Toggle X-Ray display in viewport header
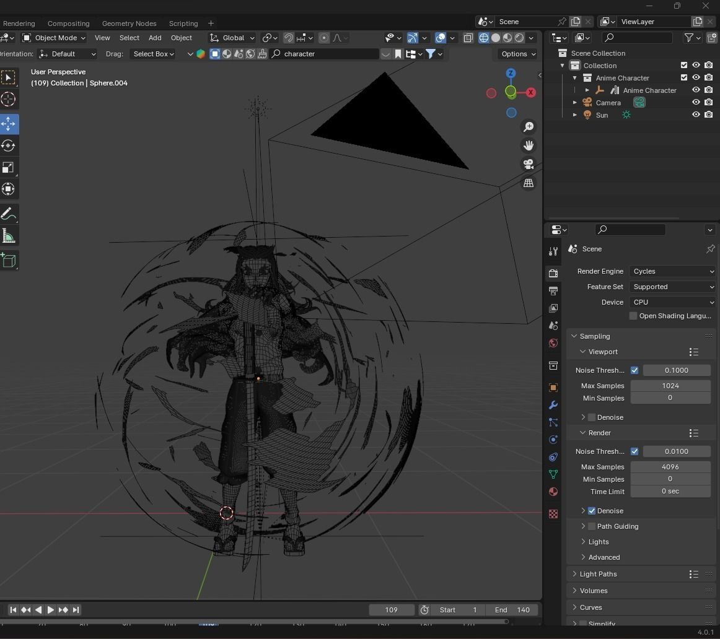Viewport: 720px width, 639px height. click(468, 38)
